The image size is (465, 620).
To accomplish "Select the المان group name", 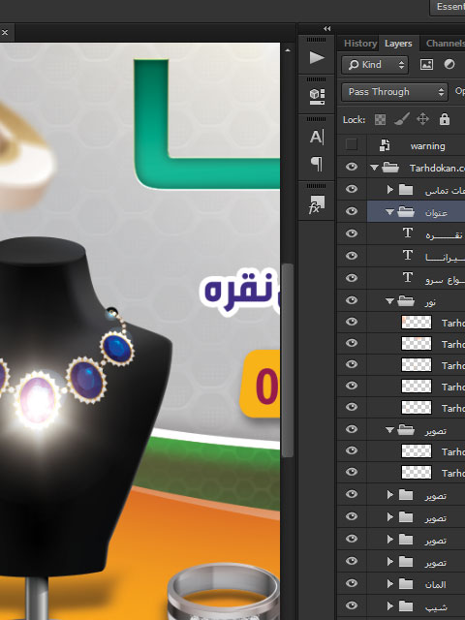I will pos(435,584).
